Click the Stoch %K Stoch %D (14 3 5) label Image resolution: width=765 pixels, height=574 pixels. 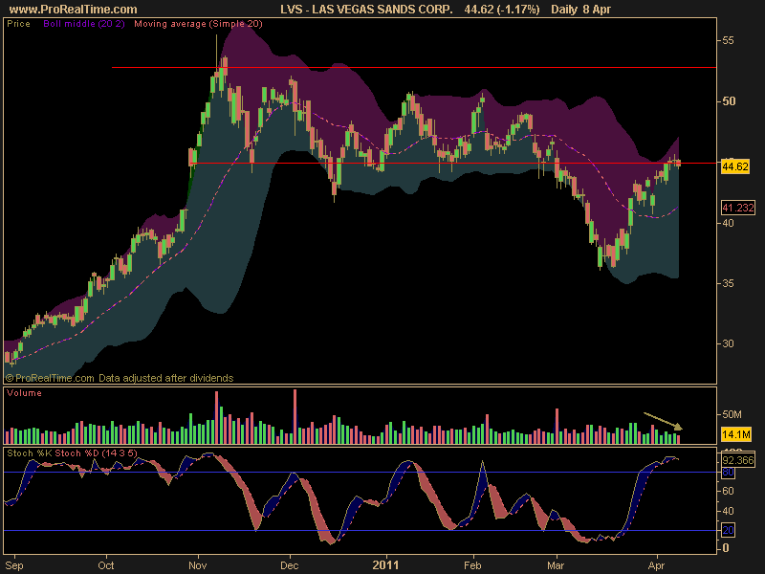[72, 453]
